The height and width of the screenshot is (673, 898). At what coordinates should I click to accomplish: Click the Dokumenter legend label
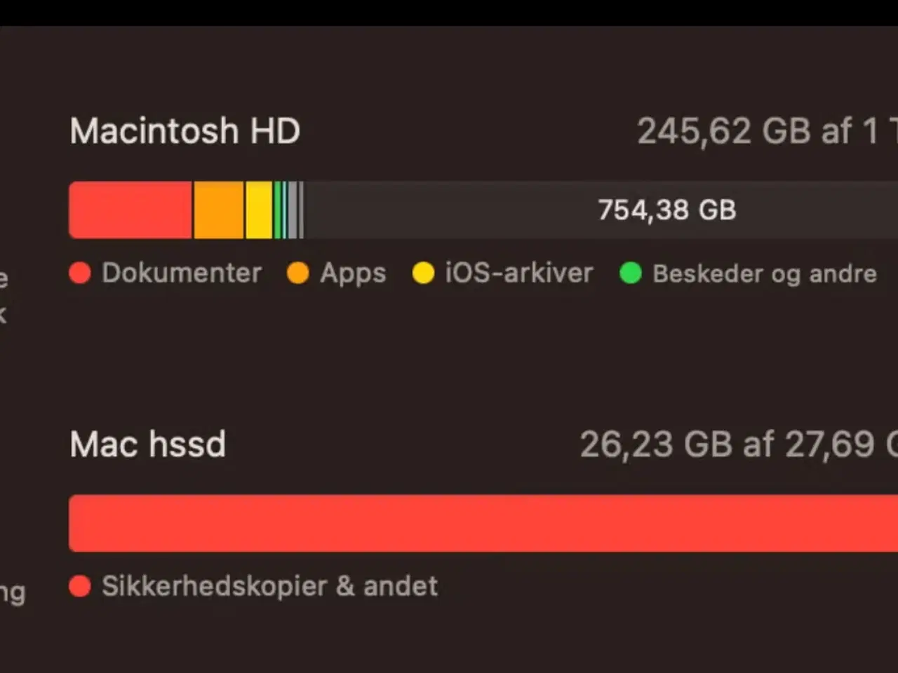pos(182,273)
